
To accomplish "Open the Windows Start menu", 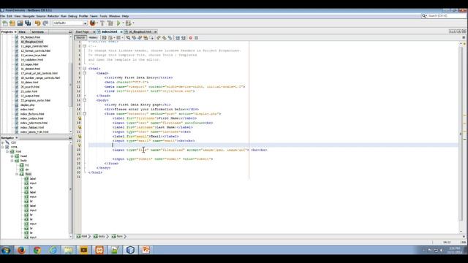I will [6, 250].
